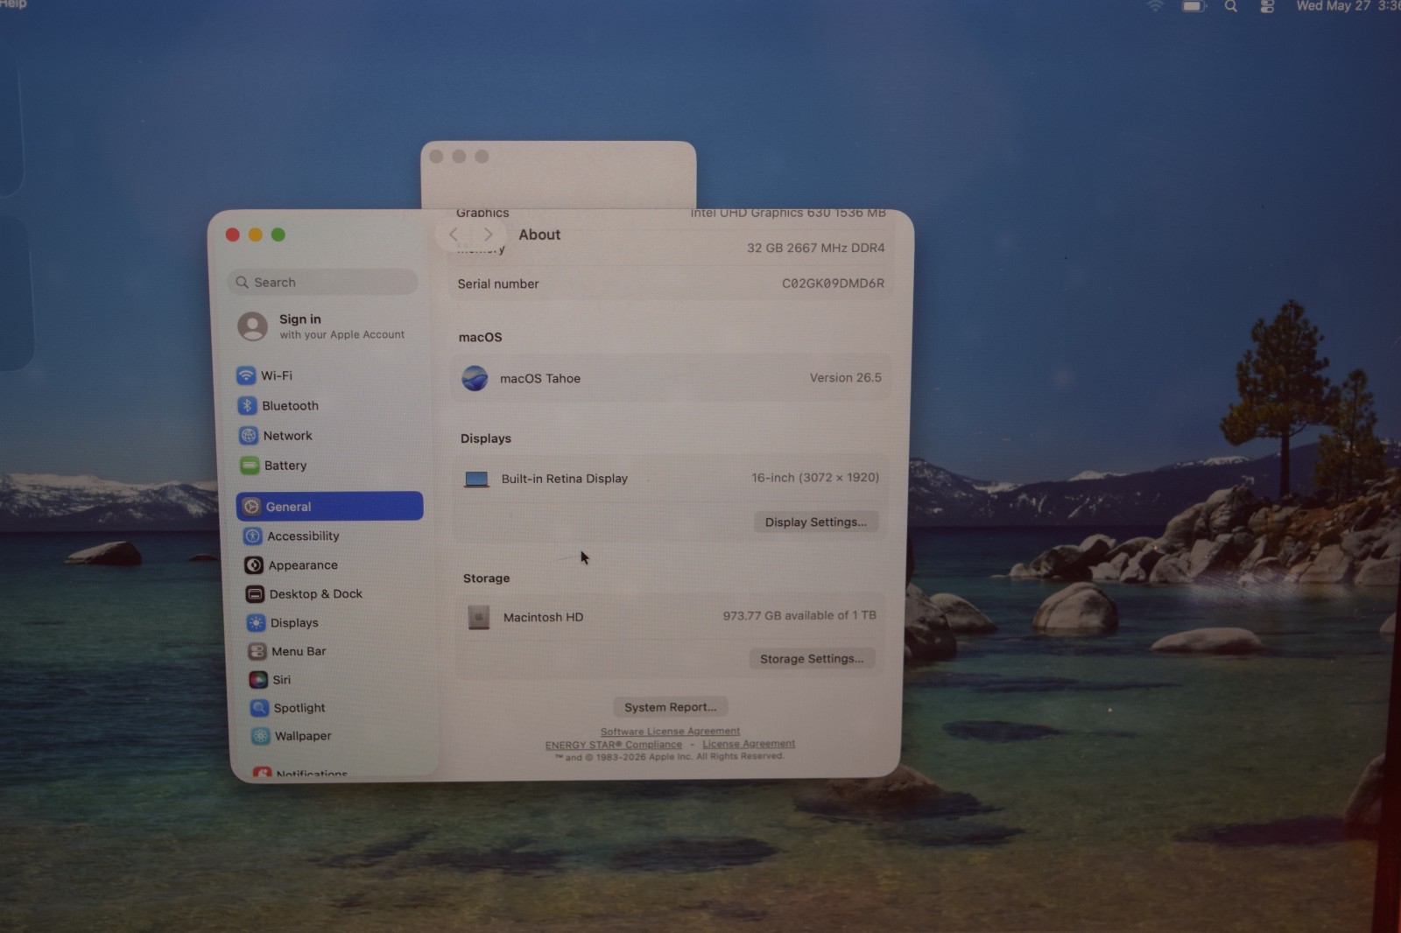Open the Siri icon in sidebar
This screenshot has height=933, width=1401.
pyautogui.click(x=258, y=679)
